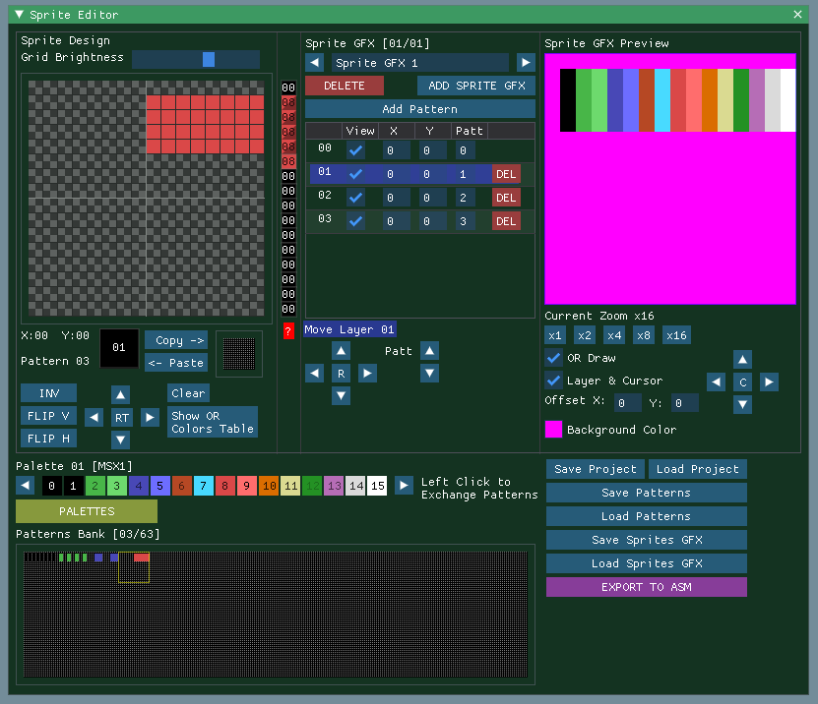This screenshot has height=704, width=818.
Task: Flip the pattern horizontally with FLIP H
Action: (47, 439)
